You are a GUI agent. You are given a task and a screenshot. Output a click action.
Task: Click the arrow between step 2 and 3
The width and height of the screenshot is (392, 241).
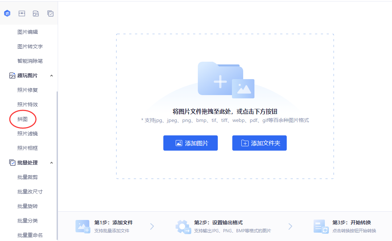pos(290,226)
